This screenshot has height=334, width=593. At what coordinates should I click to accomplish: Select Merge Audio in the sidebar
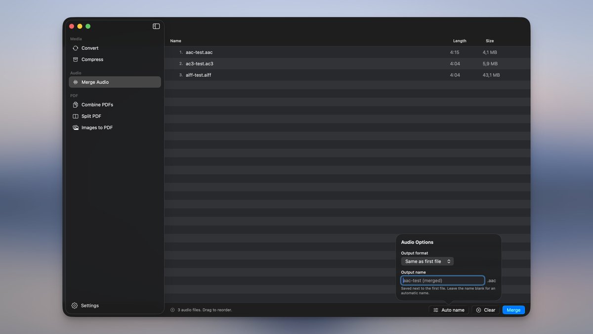[x=115, y=82]
